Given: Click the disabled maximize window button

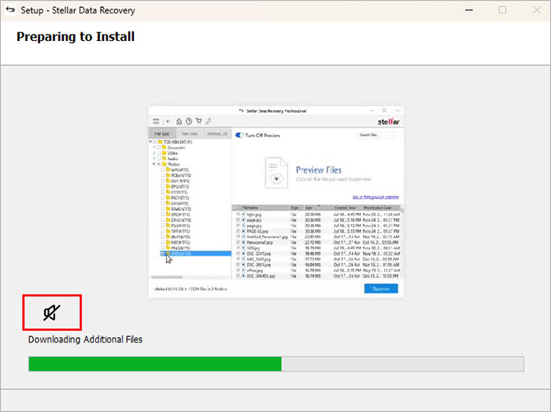Looking at the screenshot, I should [x=502, y=9].
